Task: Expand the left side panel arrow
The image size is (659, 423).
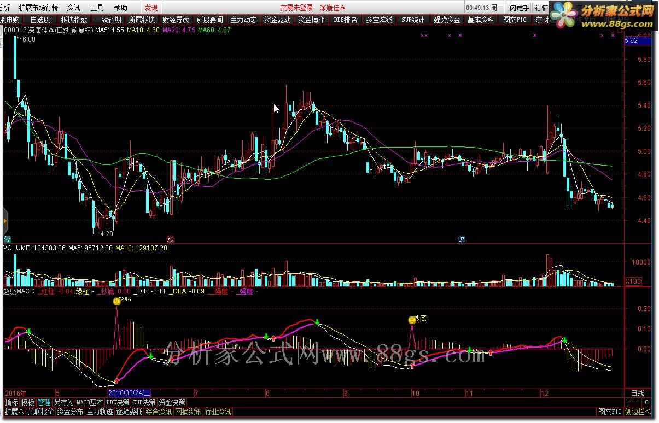Action: pos(4,220)
